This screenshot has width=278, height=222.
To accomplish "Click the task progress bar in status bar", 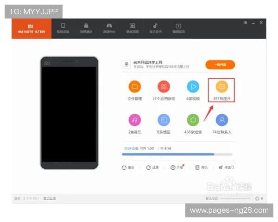I will [x=235, y=198].
